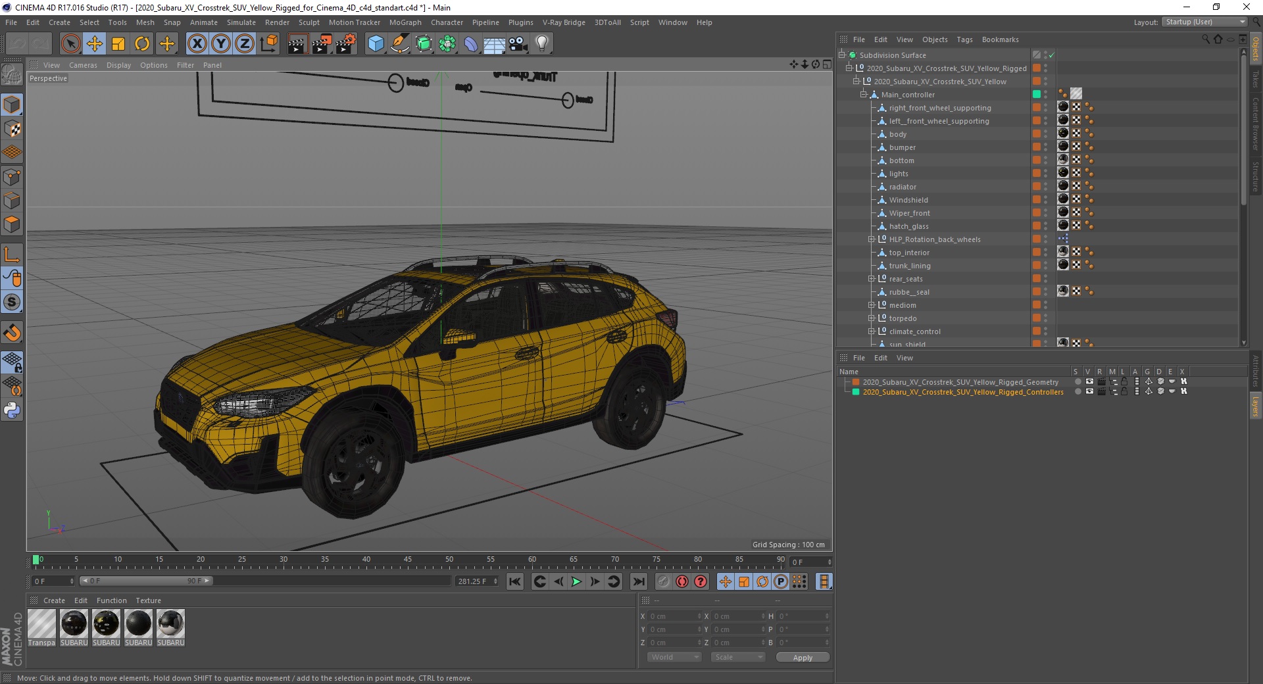Open the spline pen tool
The image size is (1263, 684).
pyautogui.click(x=399, y=44)
